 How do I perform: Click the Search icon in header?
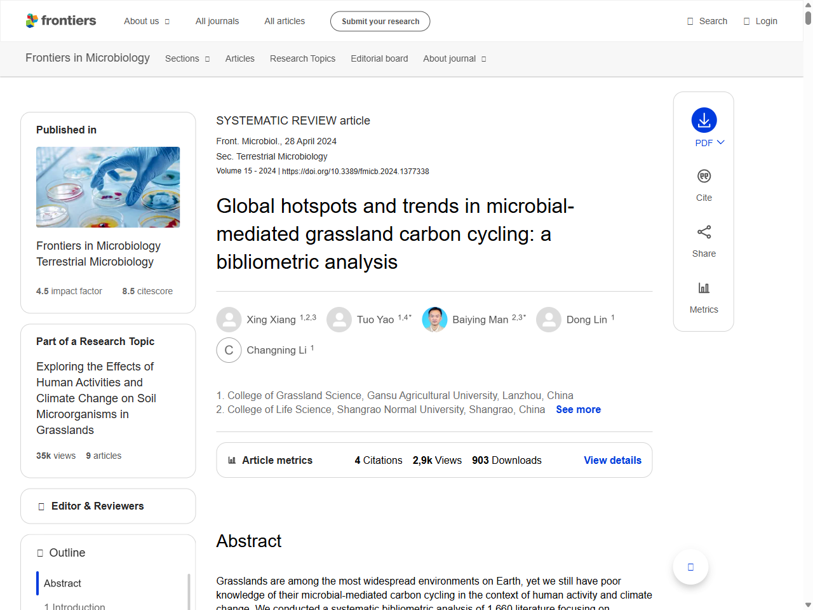690,21
